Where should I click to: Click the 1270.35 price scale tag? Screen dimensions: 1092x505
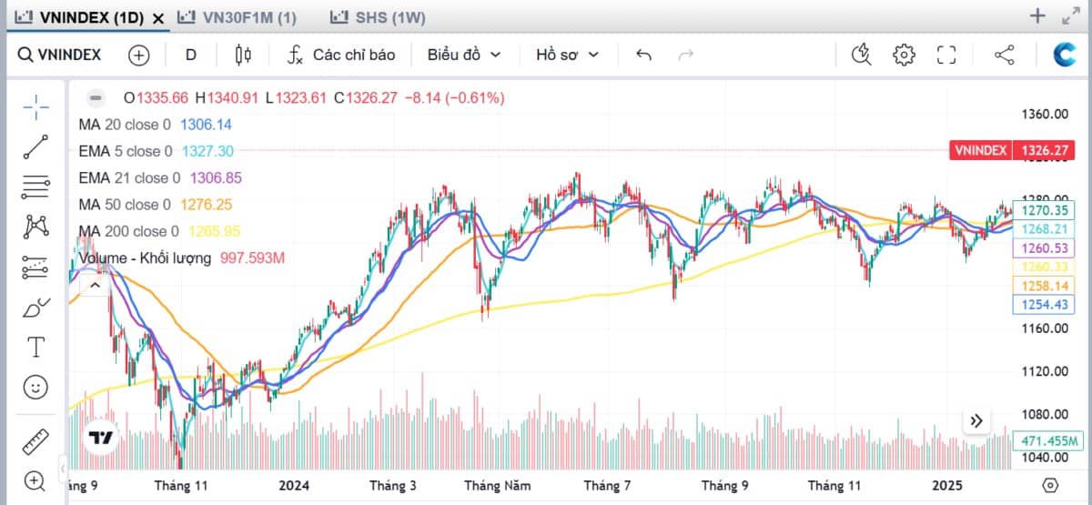[1042, 209]
